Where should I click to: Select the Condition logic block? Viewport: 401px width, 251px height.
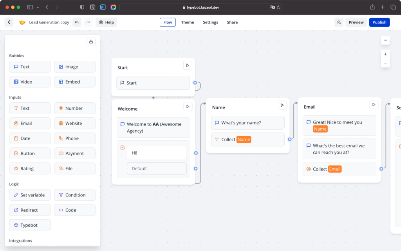tap(75, 195)
